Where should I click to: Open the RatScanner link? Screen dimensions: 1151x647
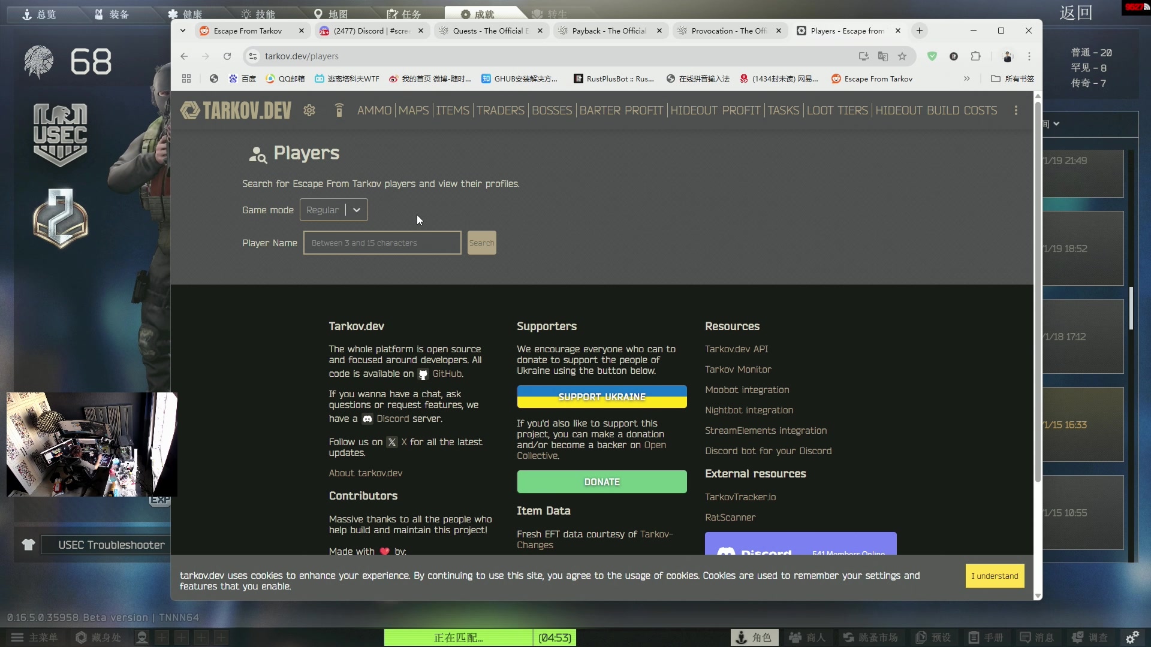coord(730,517)
